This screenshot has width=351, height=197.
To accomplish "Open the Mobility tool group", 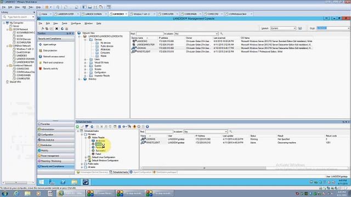I will pyautogui.click(x=55, y=150).
